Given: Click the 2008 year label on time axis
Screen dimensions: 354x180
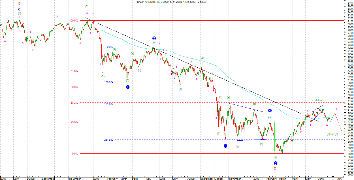Looking at the screenshot, I should click(97, 179).
